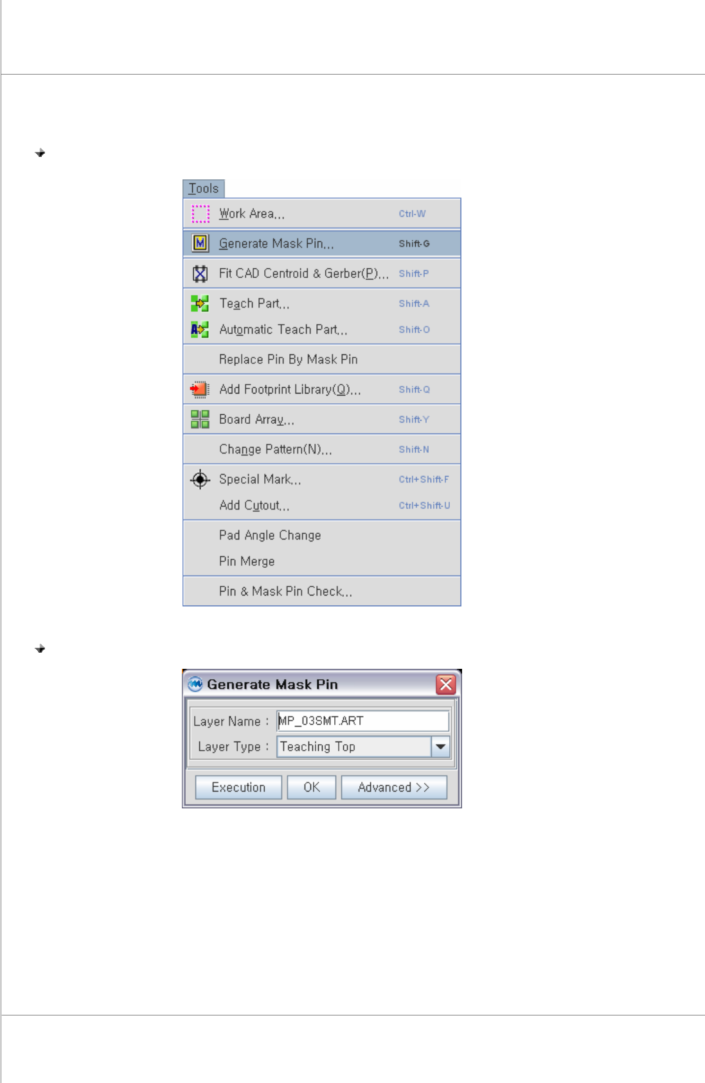Open Pin & Mask Pin Check
The image size is (705, 1083).
point(322,591)
